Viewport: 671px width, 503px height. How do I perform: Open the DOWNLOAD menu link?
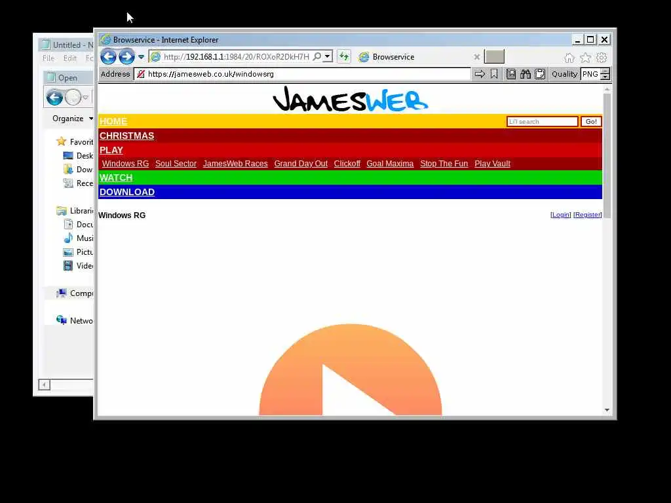[127, 192]
